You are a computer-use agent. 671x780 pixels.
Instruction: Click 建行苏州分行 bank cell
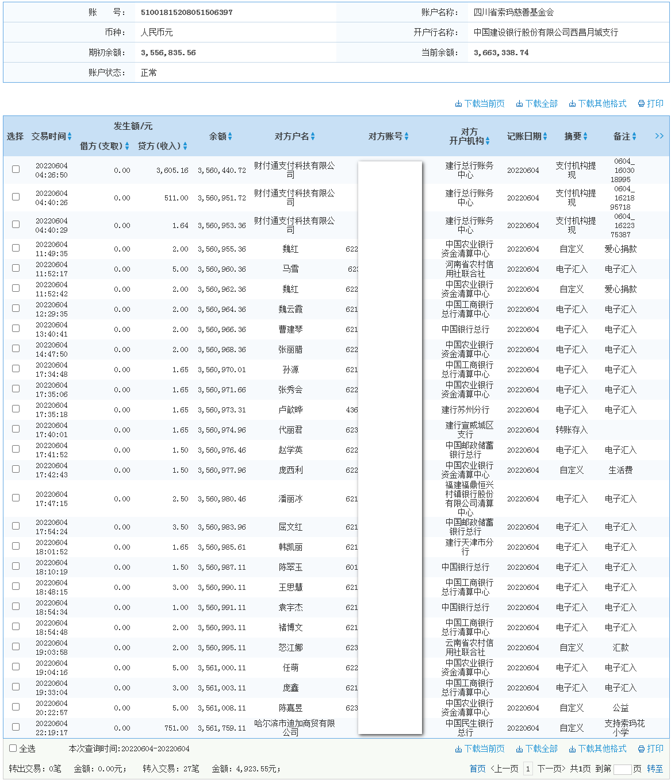click(x=466, y=410)
